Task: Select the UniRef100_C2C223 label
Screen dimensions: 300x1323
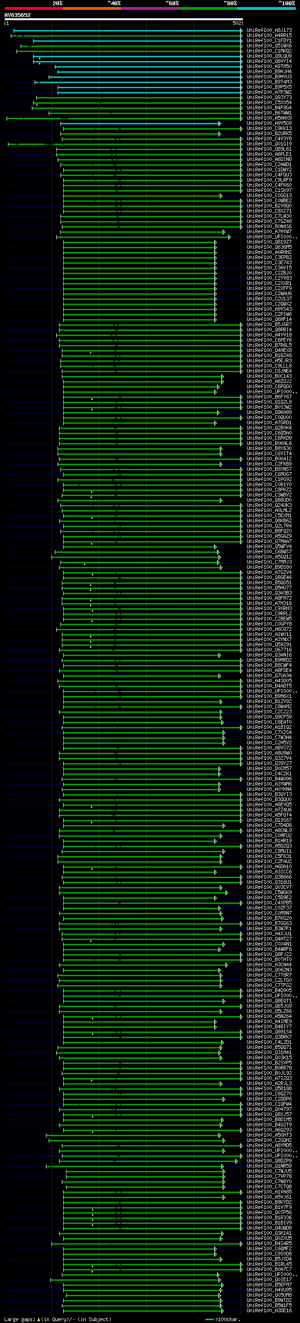Action: 269,712
